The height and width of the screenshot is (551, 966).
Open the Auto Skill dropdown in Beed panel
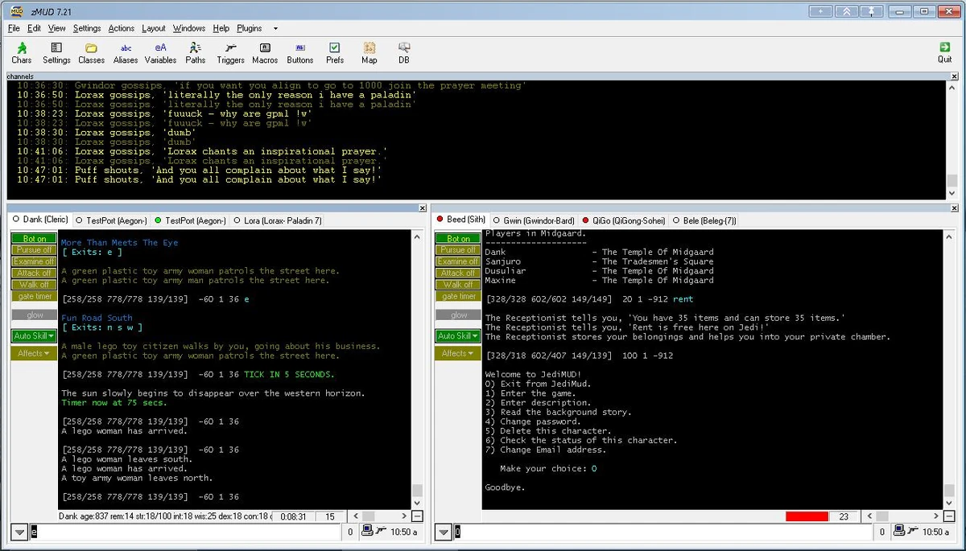457,335
